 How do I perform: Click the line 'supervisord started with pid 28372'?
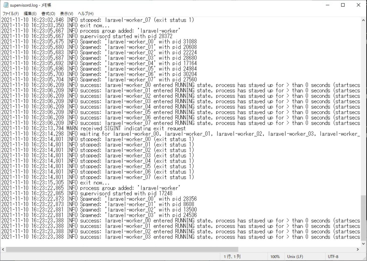click(x=87, y=36)
